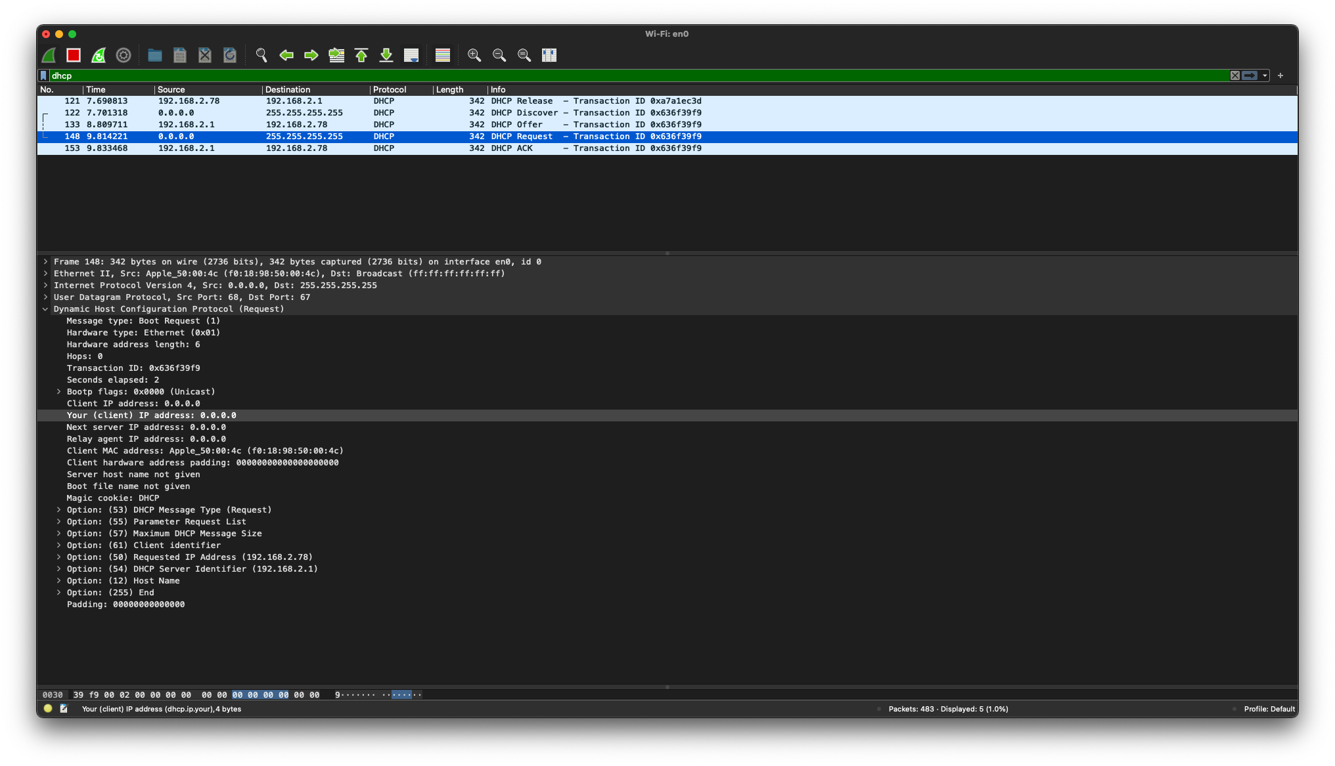Viewport: 1335px width, 766px height.
Task: Expand Option 12 Host Name
Action: pyautogui.click(x=58, y=581)
